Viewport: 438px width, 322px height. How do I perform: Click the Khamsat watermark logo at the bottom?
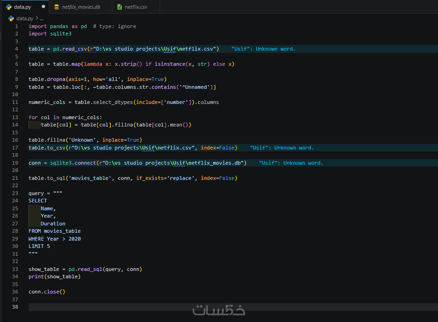pos(219,310)
